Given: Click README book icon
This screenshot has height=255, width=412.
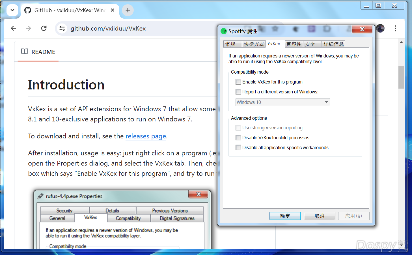Looking at the screenshot, I should pos(25,52).
